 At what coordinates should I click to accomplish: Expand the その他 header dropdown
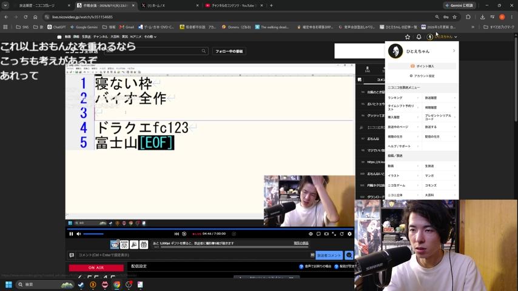point(150,36)
